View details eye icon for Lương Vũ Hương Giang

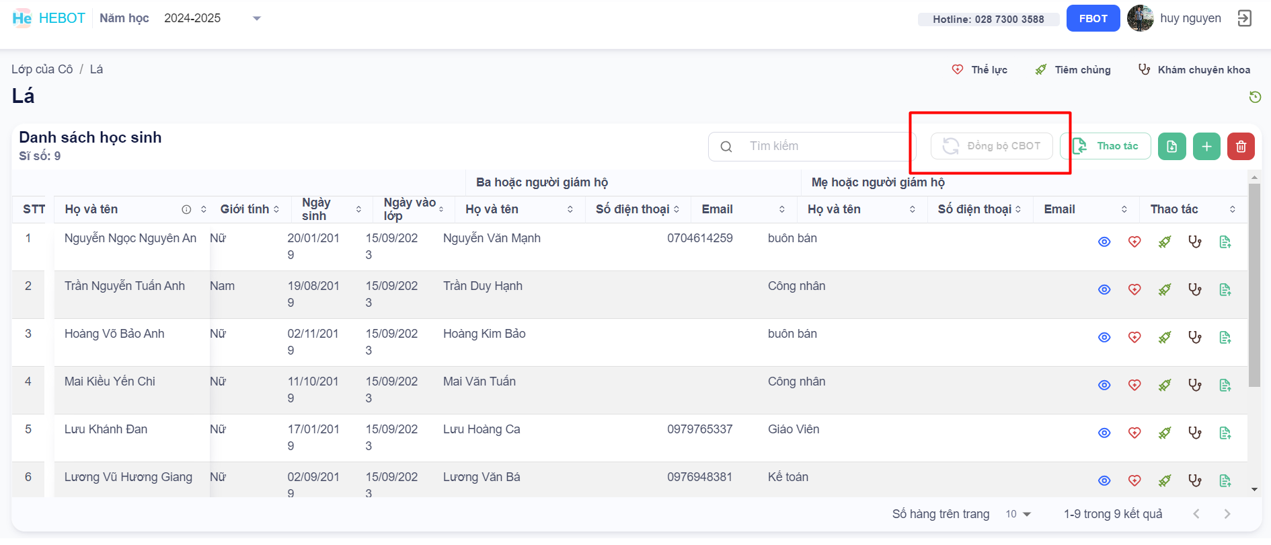pos(1104,481)
